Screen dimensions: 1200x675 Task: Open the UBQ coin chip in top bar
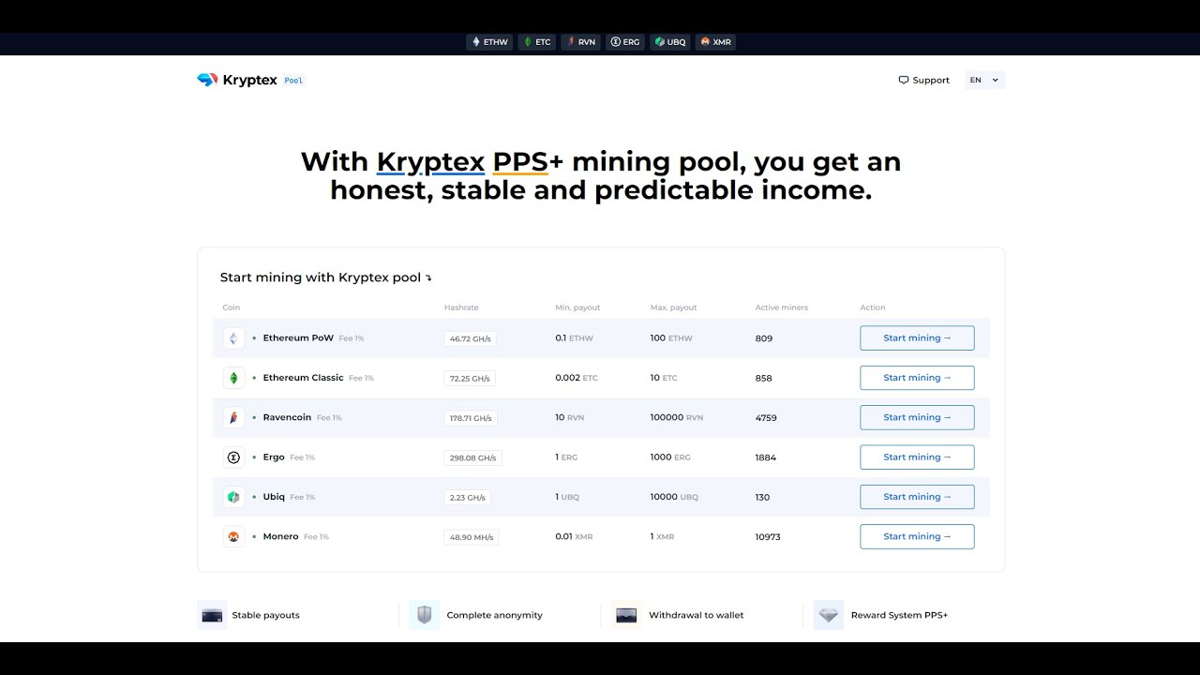670,42
